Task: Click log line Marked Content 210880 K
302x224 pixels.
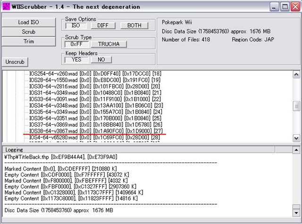Action: (60, 169)
